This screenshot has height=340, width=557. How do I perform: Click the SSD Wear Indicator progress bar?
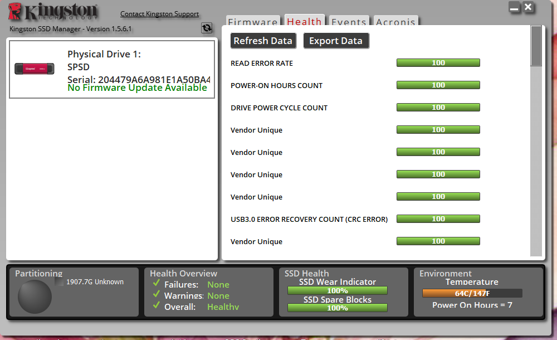click(337, 290)
